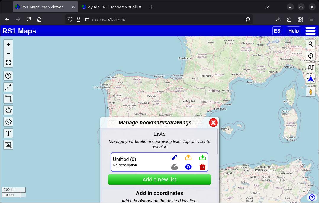
Task: Show site security lock info
Action: point(78,19)
